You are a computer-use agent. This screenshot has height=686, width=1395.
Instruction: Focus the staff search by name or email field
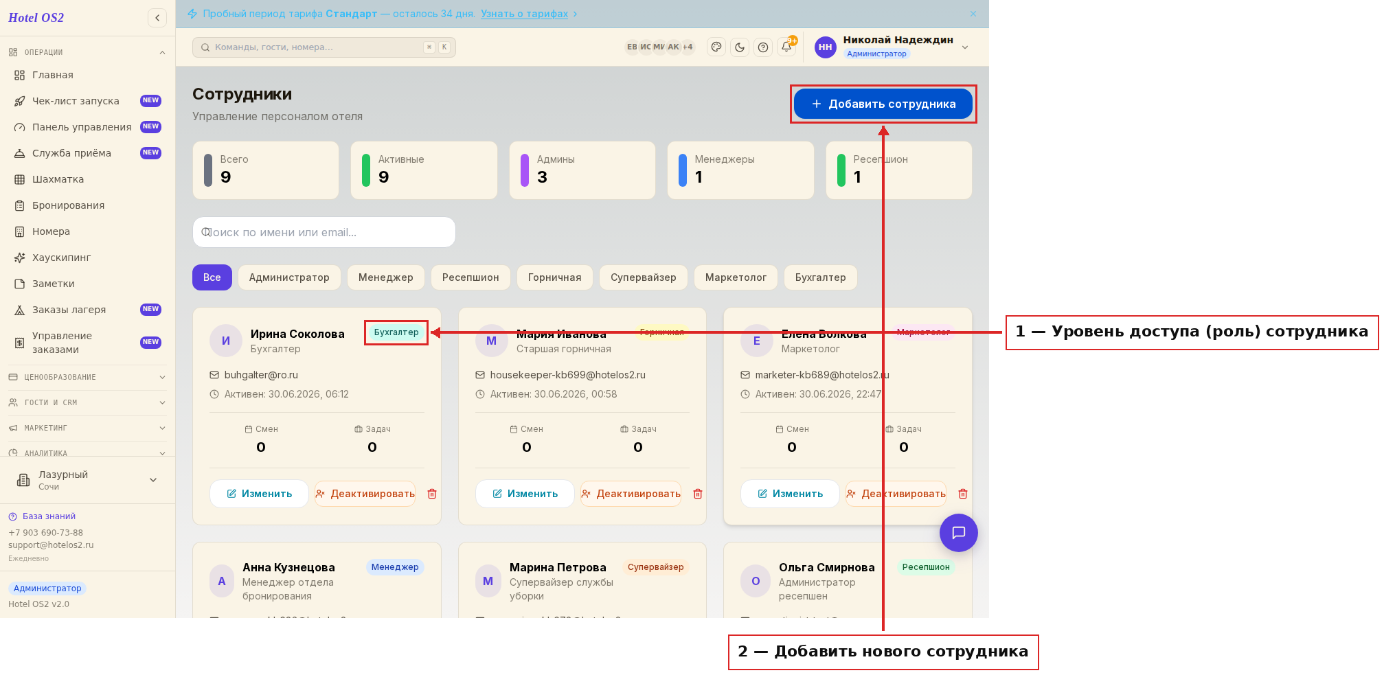324,232
